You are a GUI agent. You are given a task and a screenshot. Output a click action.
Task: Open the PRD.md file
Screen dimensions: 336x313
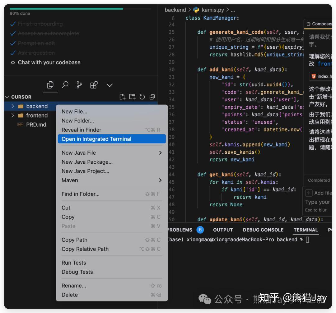tap(36, 125)
